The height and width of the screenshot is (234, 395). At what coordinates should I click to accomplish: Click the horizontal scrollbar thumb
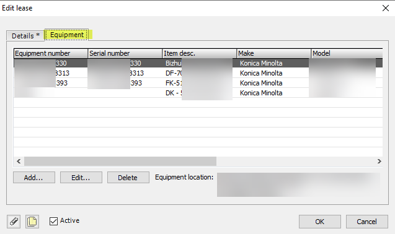click(x=120, y=162)
